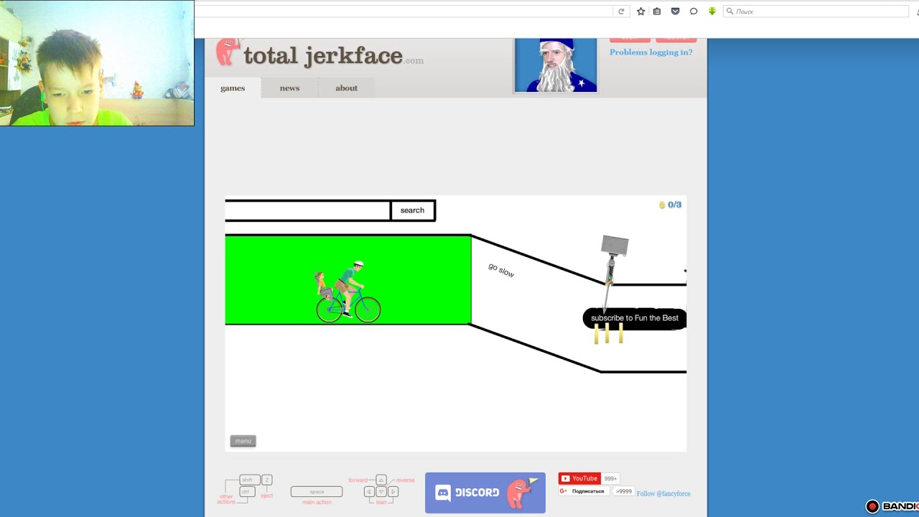Open the about tab
Viewport: 919px width, 517px height.
(x=346, y=88)
